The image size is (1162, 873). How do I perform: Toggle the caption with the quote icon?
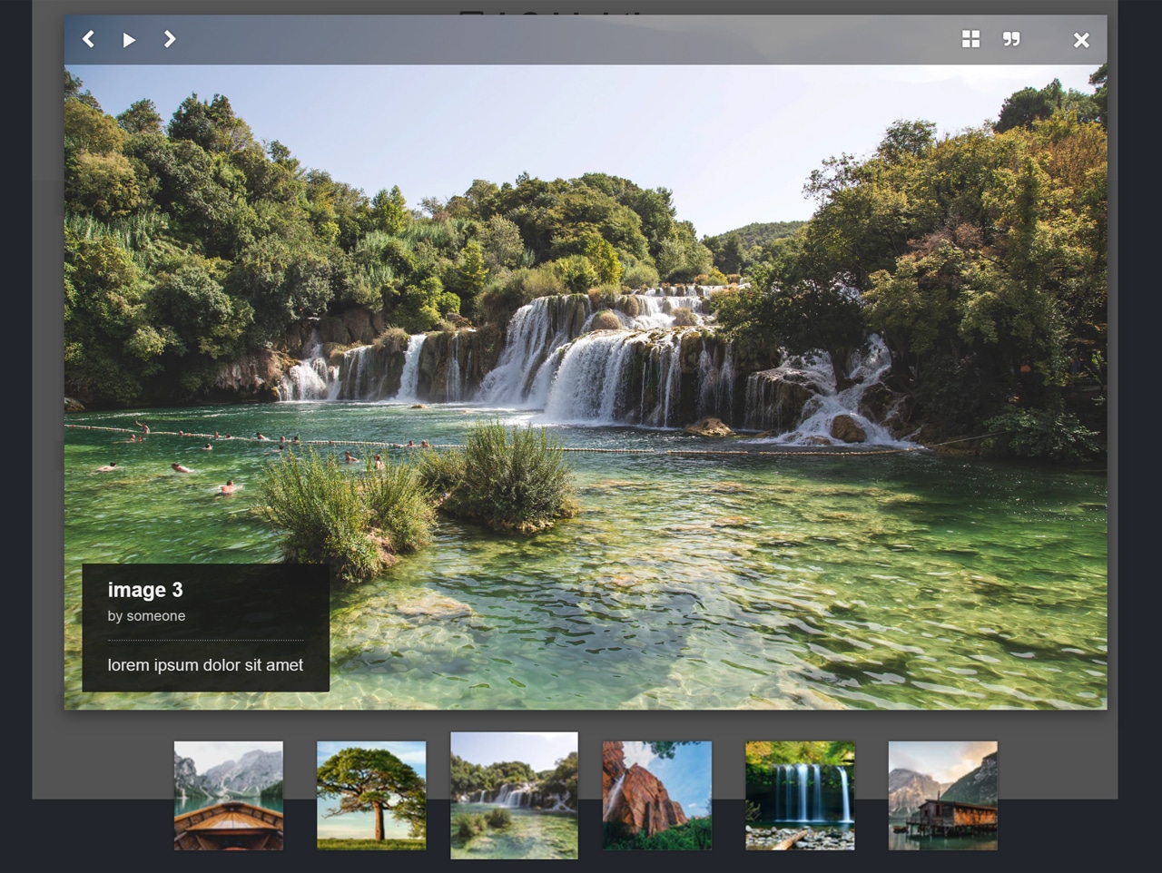(1011, 40)
